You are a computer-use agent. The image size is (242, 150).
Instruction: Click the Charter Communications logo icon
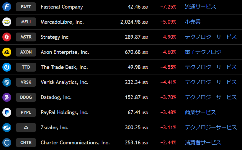[7, 143]
